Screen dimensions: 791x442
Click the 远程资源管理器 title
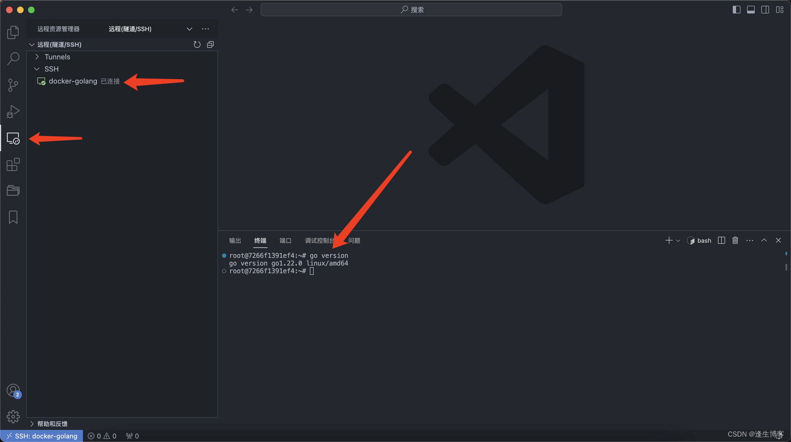tap(59, 29)
